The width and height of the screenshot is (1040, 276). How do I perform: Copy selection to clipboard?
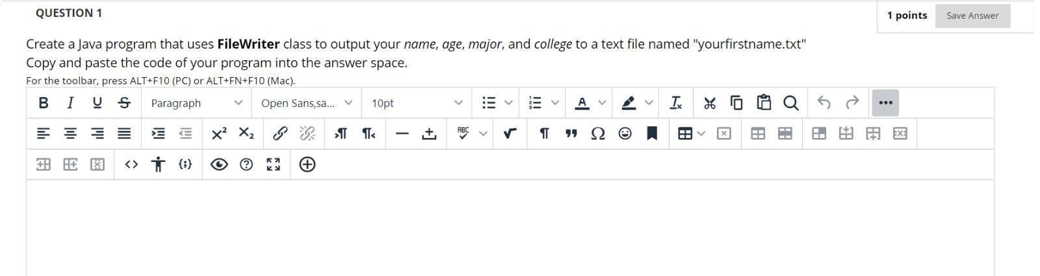tap(736, 102)
